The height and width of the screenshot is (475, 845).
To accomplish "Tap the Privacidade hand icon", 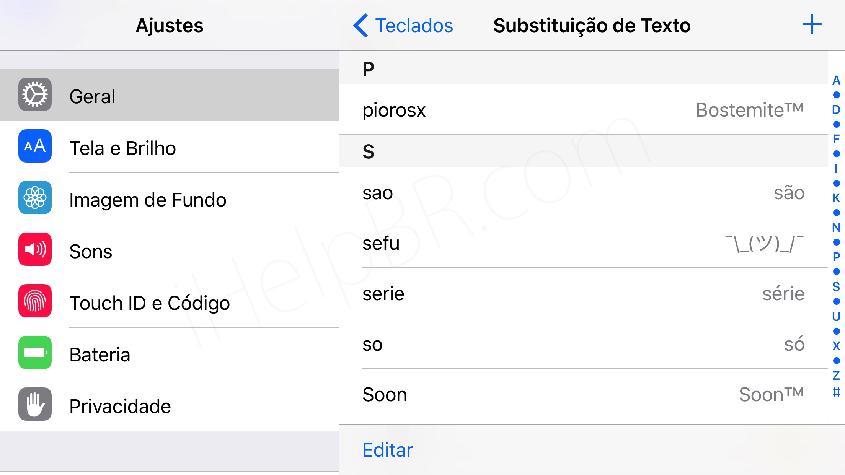I will pyautogui.click(x=35, y=404).
